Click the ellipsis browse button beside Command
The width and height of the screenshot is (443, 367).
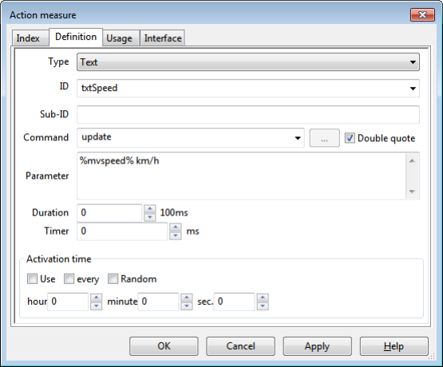pos(324,138)
